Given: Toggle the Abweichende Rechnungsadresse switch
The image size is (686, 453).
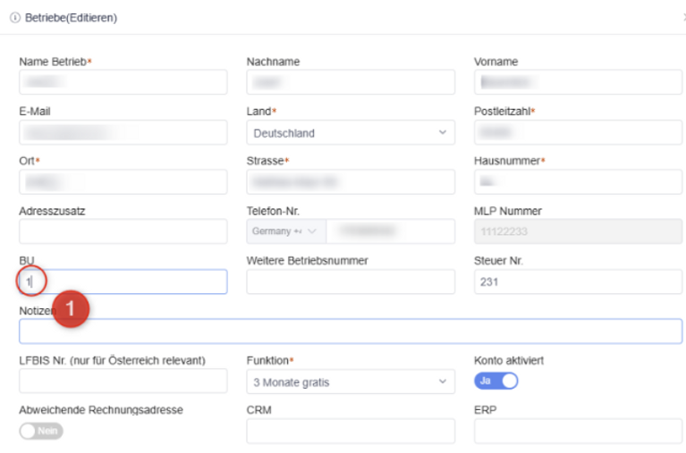Looking at the screenshot, I should pos(41,431).
